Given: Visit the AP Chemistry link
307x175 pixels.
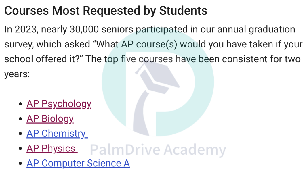Looking at the screenshot, I should coord(57,134).
